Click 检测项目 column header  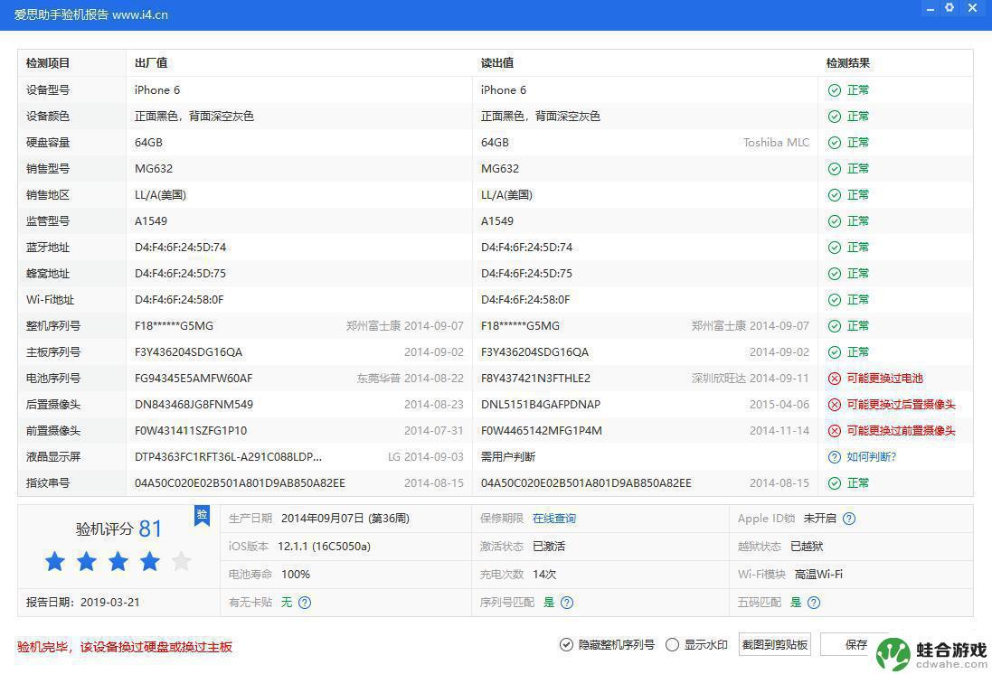[48, 63]
